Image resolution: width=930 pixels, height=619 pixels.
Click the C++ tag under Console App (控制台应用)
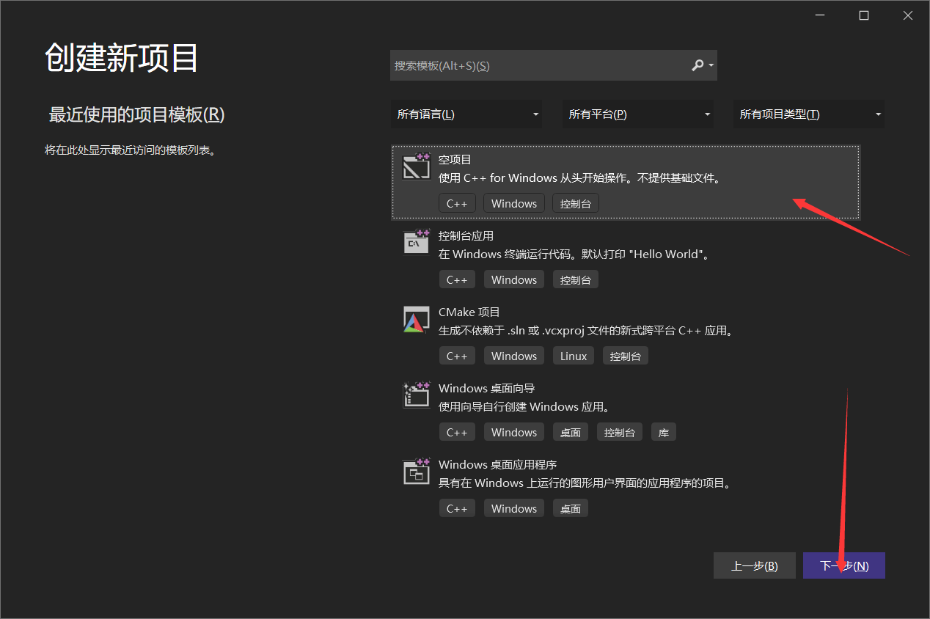pos(457,279)
